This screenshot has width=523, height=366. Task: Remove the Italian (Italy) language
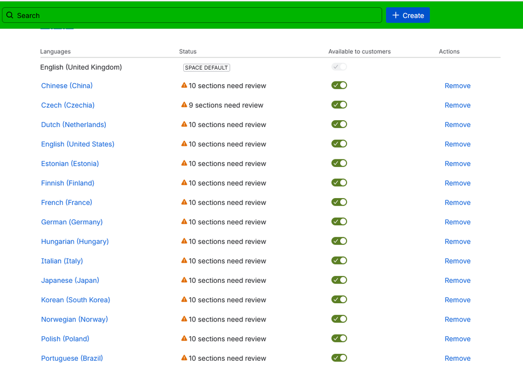(x=458, y=261)
